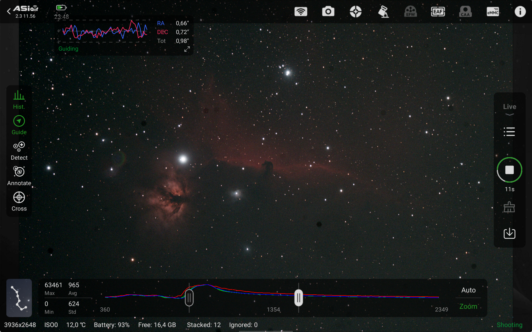Toggle the Hist. histogram panel
This screenshot has width=532, height=332.
19,100
